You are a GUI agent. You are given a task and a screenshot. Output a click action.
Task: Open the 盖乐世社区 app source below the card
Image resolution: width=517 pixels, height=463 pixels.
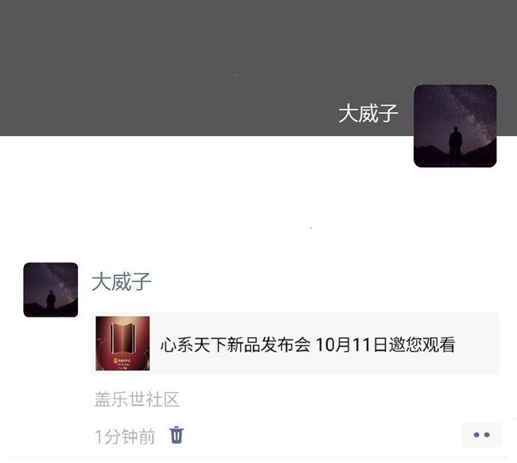click(x=137, y=399)
